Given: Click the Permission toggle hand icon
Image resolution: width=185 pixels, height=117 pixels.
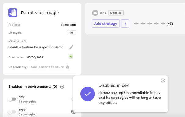Looking at the screenshot, I should tap(13, 13).
